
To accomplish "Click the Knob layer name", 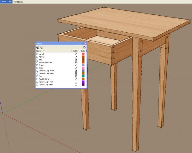I will pyautogui.click(x=41, y=68).
